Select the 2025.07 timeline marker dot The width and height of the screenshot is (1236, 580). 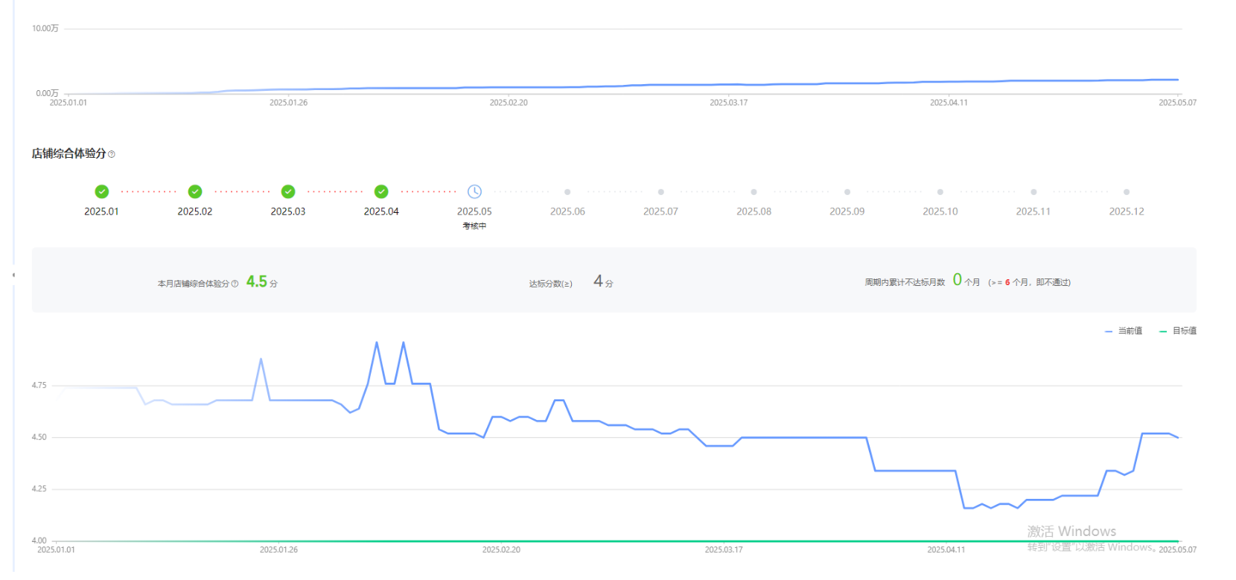(660, 192)
